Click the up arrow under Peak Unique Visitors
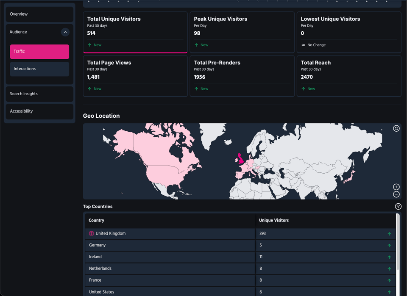The image size is (407, 296). tap(196, 45)
